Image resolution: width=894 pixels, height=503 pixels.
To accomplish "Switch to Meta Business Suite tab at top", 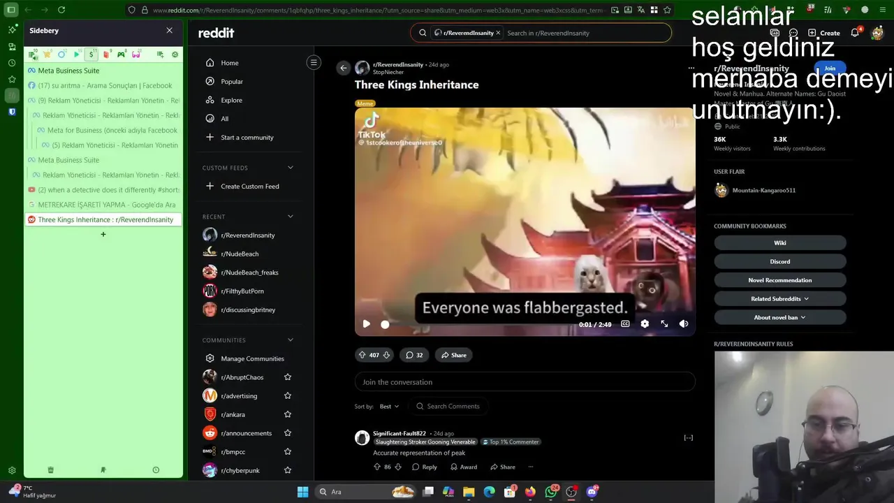I will [103, 71].
